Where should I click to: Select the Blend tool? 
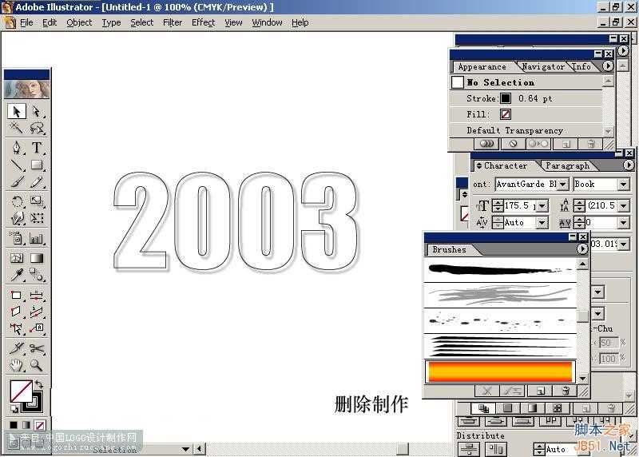tap(37, 275)
